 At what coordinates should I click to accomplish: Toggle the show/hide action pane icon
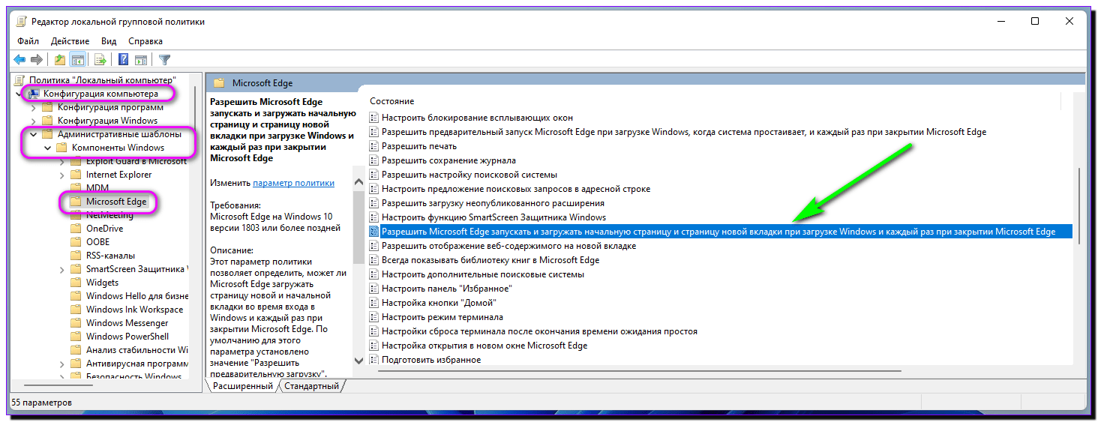(x=140, y=59)
